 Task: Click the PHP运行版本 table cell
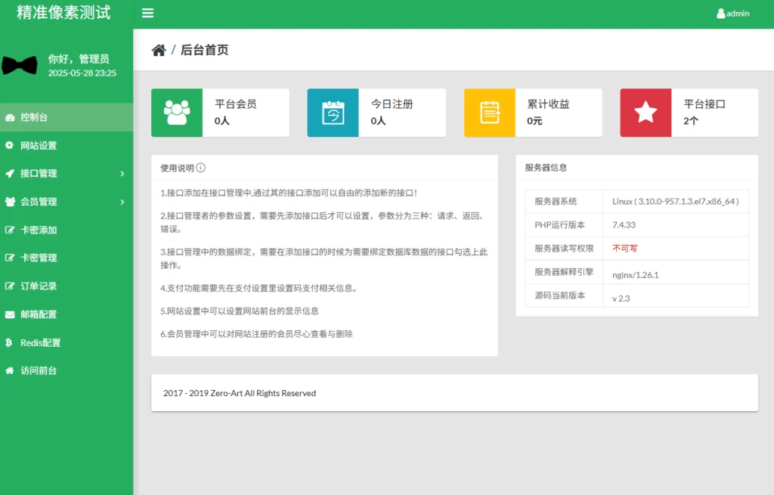[x=564, y=225]
